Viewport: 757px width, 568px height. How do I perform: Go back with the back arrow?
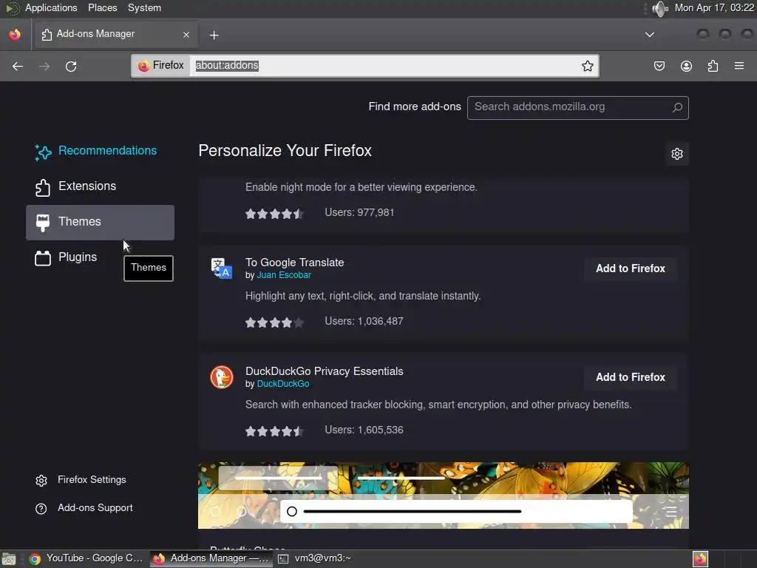[18, 66]
